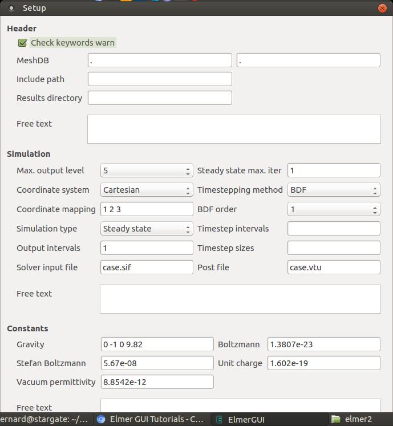Screen dimensions: 393x426
Task: Click the Include path text field
Action: [x=160, y=79]
